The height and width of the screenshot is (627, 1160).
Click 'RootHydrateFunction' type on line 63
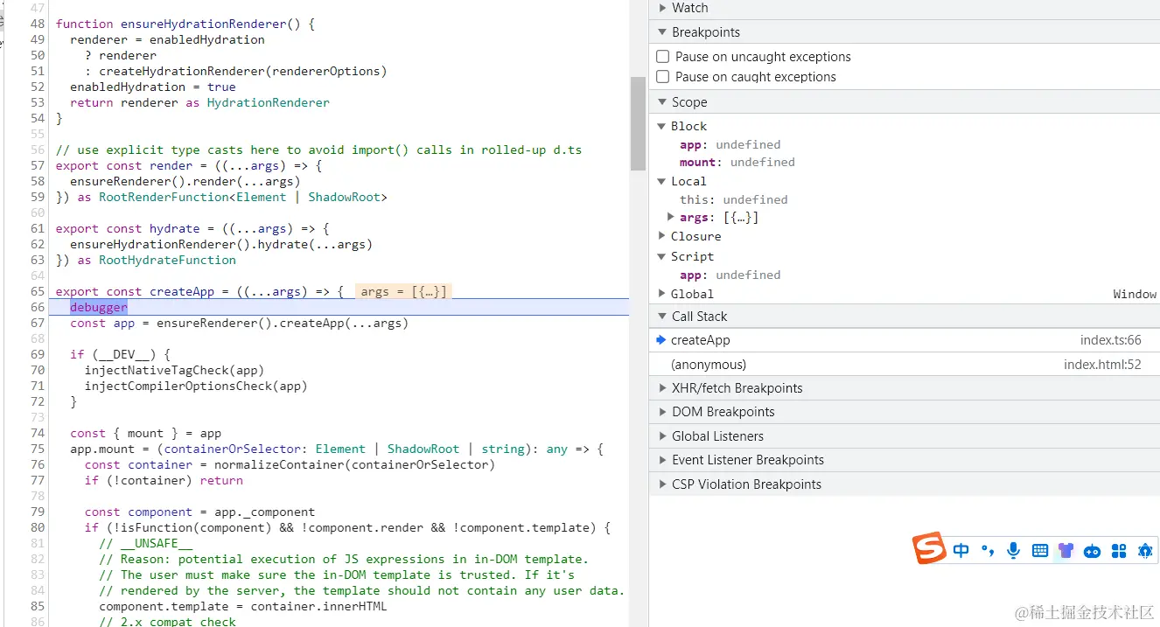(167, 260)
